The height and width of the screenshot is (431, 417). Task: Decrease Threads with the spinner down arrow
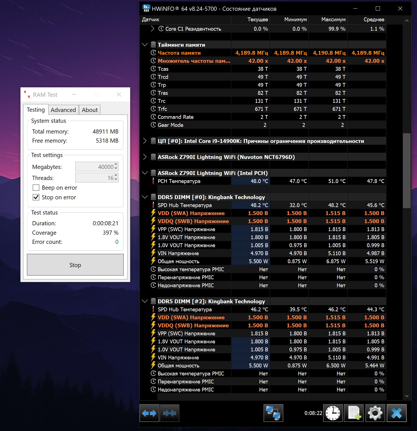click(x=116, y=180)
